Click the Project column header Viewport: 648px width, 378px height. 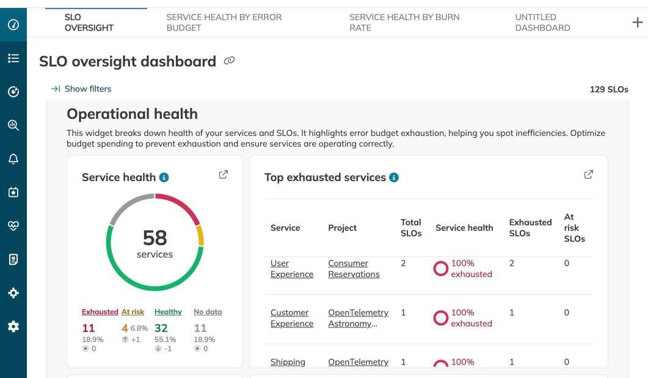coord(342,228)
